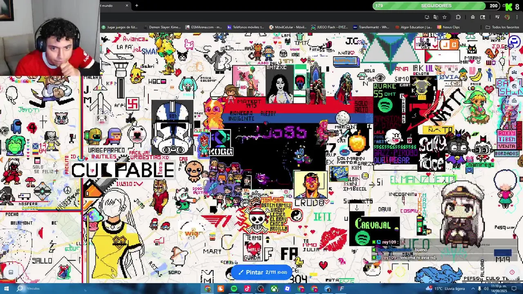Open the weather widget '15°C Lluvia ligera'
The image size is (523, 294).
click(x=445, y=289)
